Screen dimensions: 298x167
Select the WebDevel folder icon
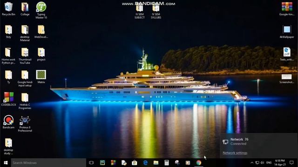pos(41,32)
